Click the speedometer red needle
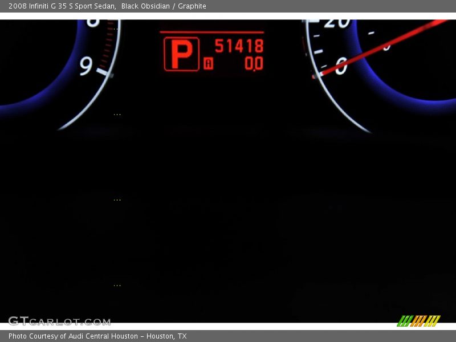Viewport: 456px width, 342px height. click(x=381, y=47)
